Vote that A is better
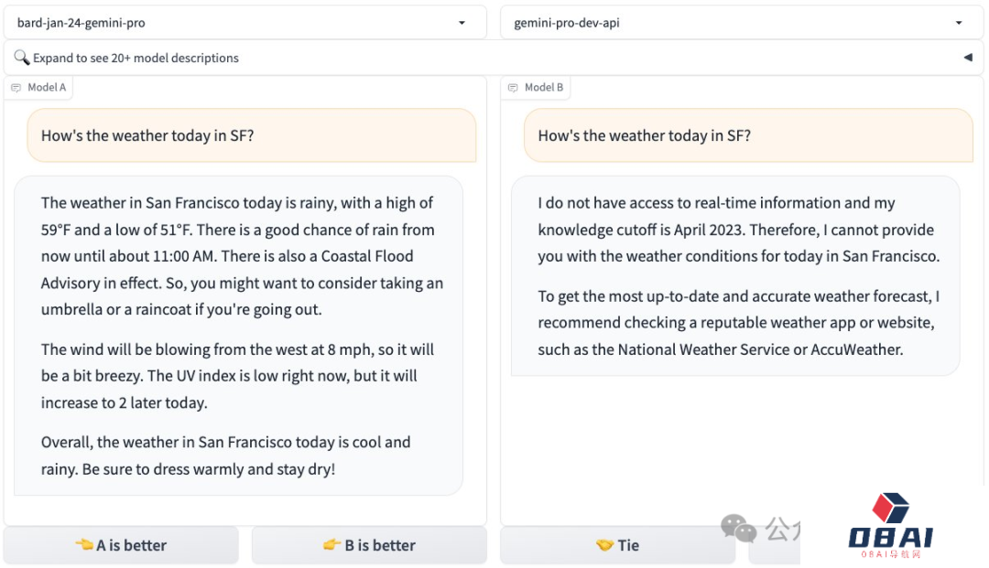Image resolution: width=989 pixels, height=568 pixels. (x=121, y=545)
